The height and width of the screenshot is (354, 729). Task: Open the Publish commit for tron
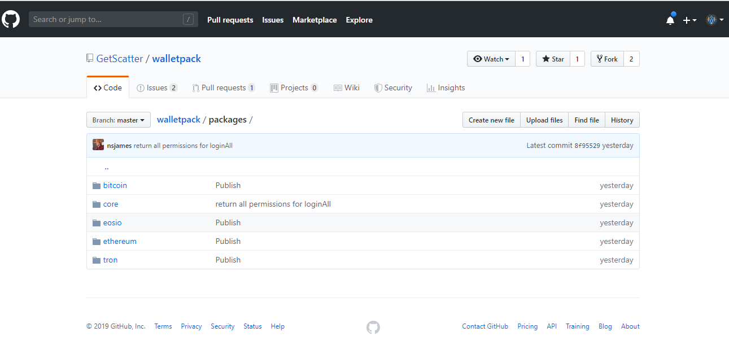coord(228,260)
